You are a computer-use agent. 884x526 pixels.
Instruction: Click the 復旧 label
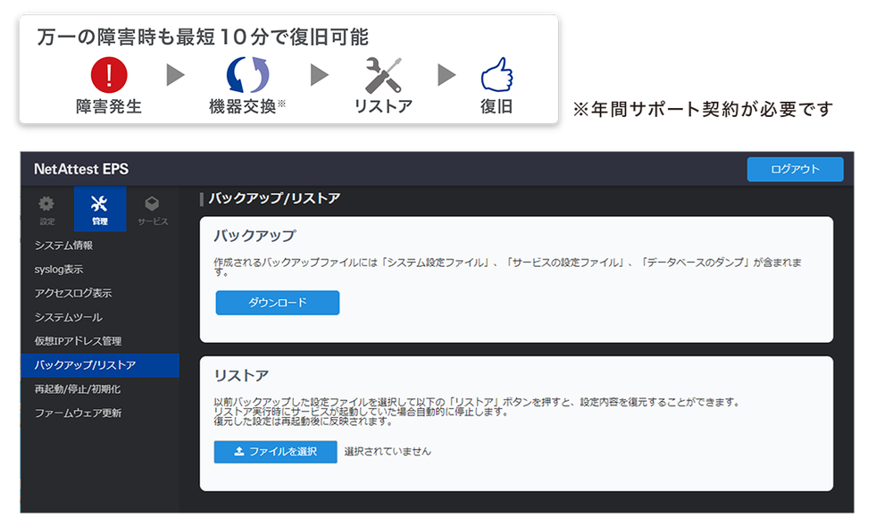pos(496,106)
